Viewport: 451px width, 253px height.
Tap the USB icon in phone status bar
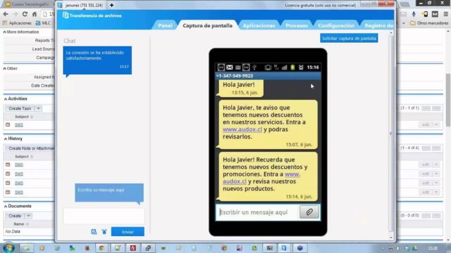click(x=254, y=67)
